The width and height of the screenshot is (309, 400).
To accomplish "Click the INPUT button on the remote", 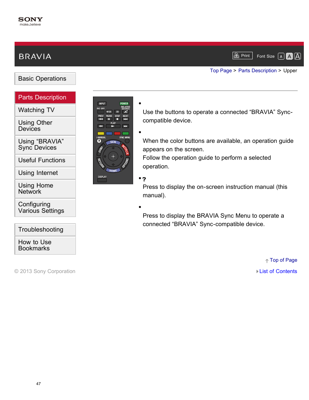I will point(102,104).
